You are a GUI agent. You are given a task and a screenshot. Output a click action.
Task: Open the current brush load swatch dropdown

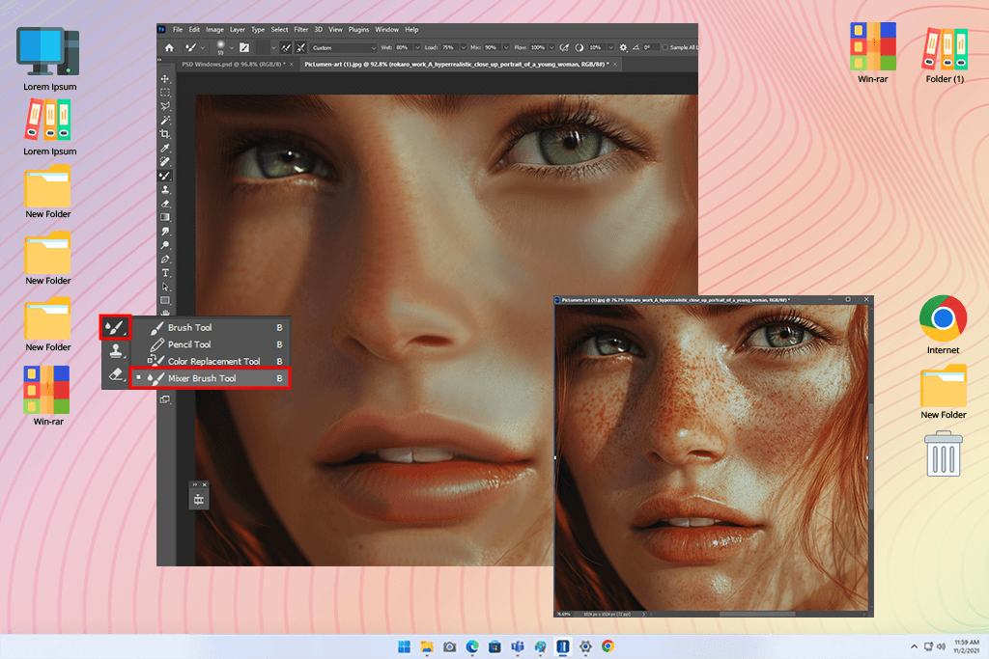(x=273, y=48)
